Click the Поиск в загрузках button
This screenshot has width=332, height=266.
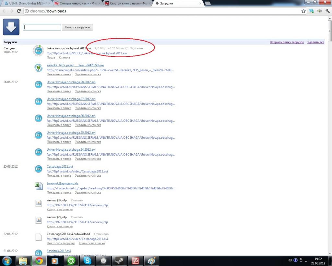tap(77, 27)
